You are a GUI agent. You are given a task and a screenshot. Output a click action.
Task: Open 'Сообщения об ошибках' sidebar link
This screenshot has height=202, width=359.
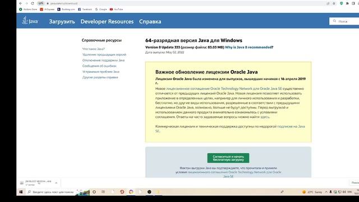tap(99, 66)
